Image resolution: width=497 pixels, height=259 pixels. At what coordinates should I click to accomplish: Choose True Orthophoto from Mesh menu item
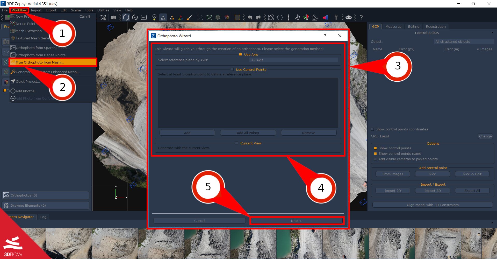[53, 62]
